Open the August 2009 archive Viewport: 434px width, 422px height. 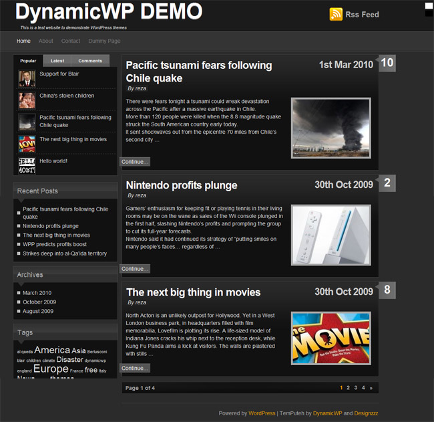point(38,311)
